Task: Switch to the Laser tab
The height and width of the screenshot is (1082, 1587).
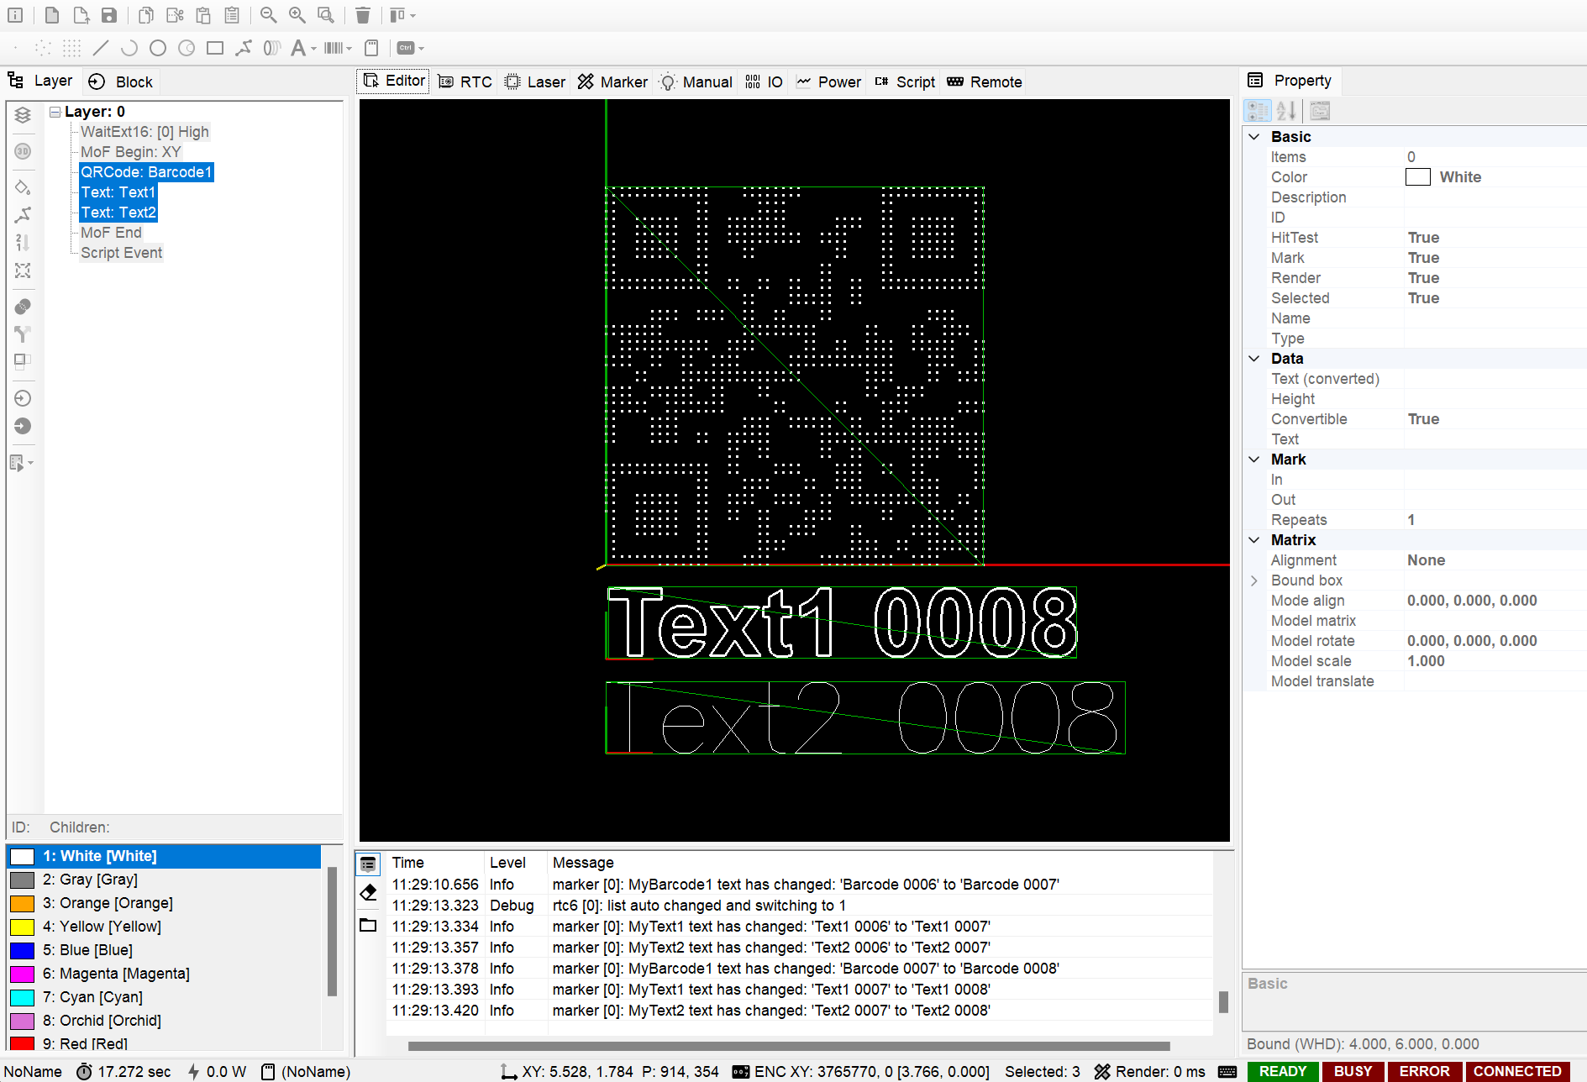Action: (535, 81)
